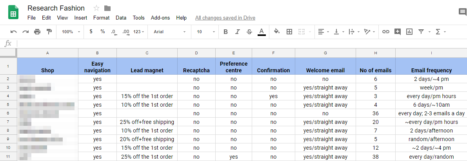Open the borders tool
Screen dimensions: 467x161
click(x=289, y=32)
